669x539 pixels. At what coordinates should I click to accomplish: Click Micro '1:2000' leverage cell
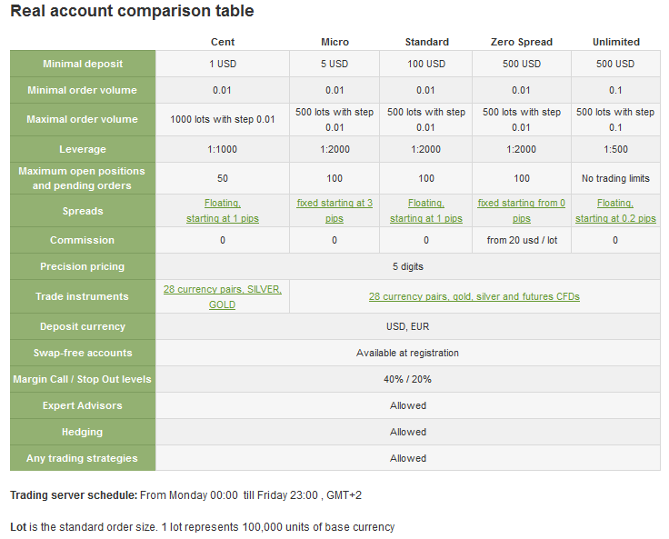(x=334, y=149)
